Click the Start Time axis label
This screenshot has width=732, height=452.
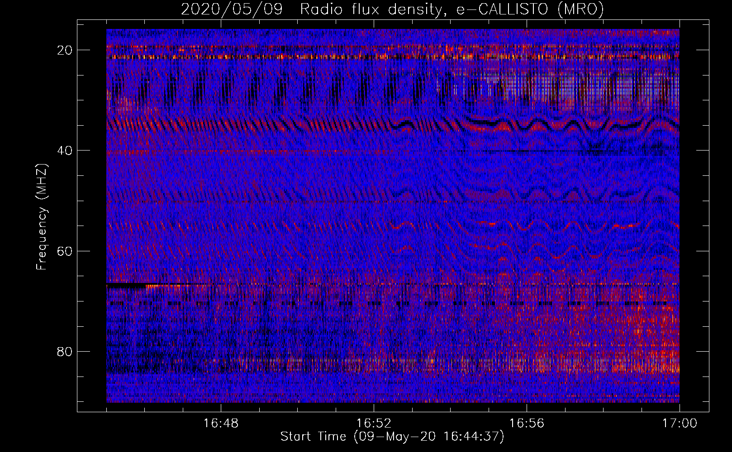(392, 437)
